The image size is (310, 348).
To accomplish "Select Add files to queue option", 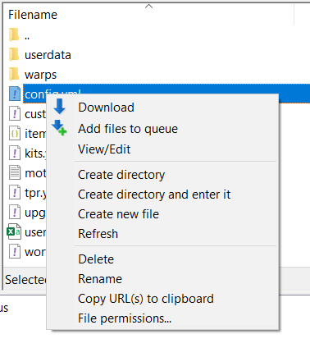I will tap(128, 129).
